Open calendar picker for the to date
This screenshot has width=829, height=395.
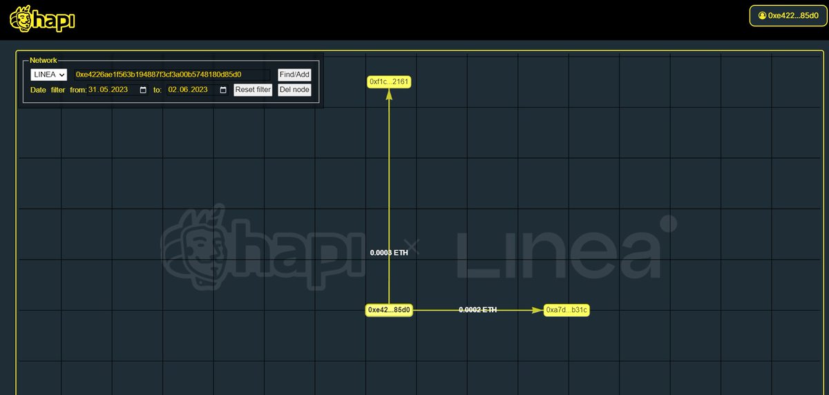(223, 90)
